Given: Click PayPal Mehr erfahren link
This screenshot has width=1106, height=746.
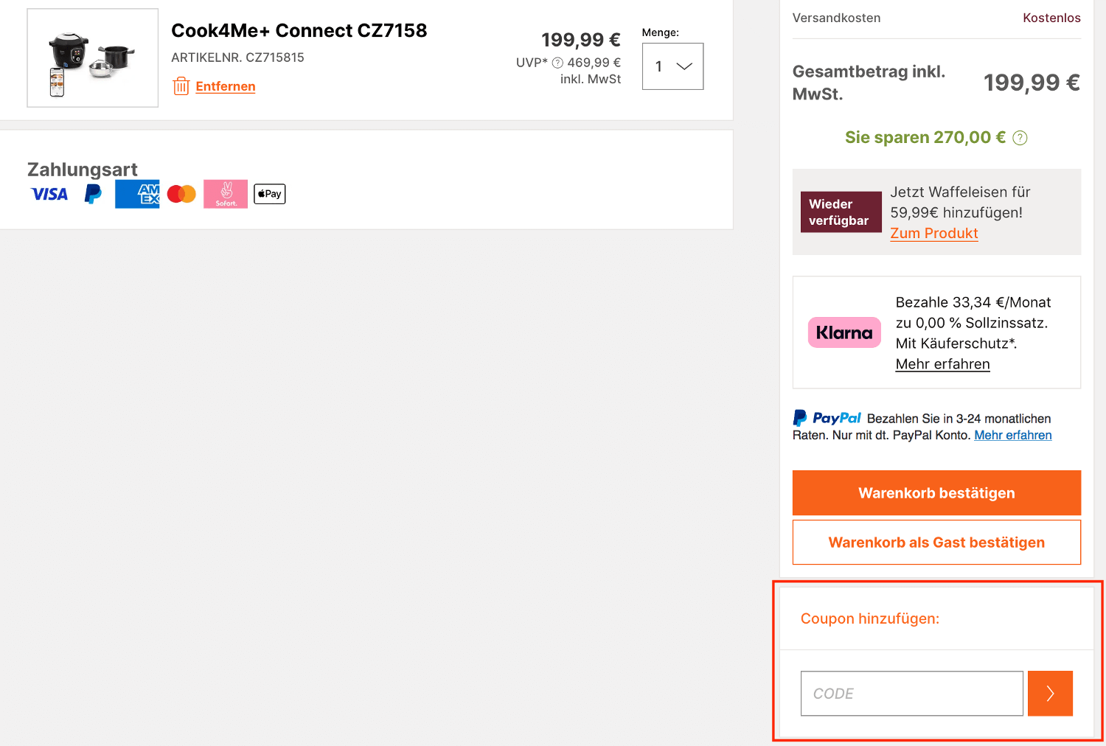Looking at the screenshot, I should tap(1012, 435).
